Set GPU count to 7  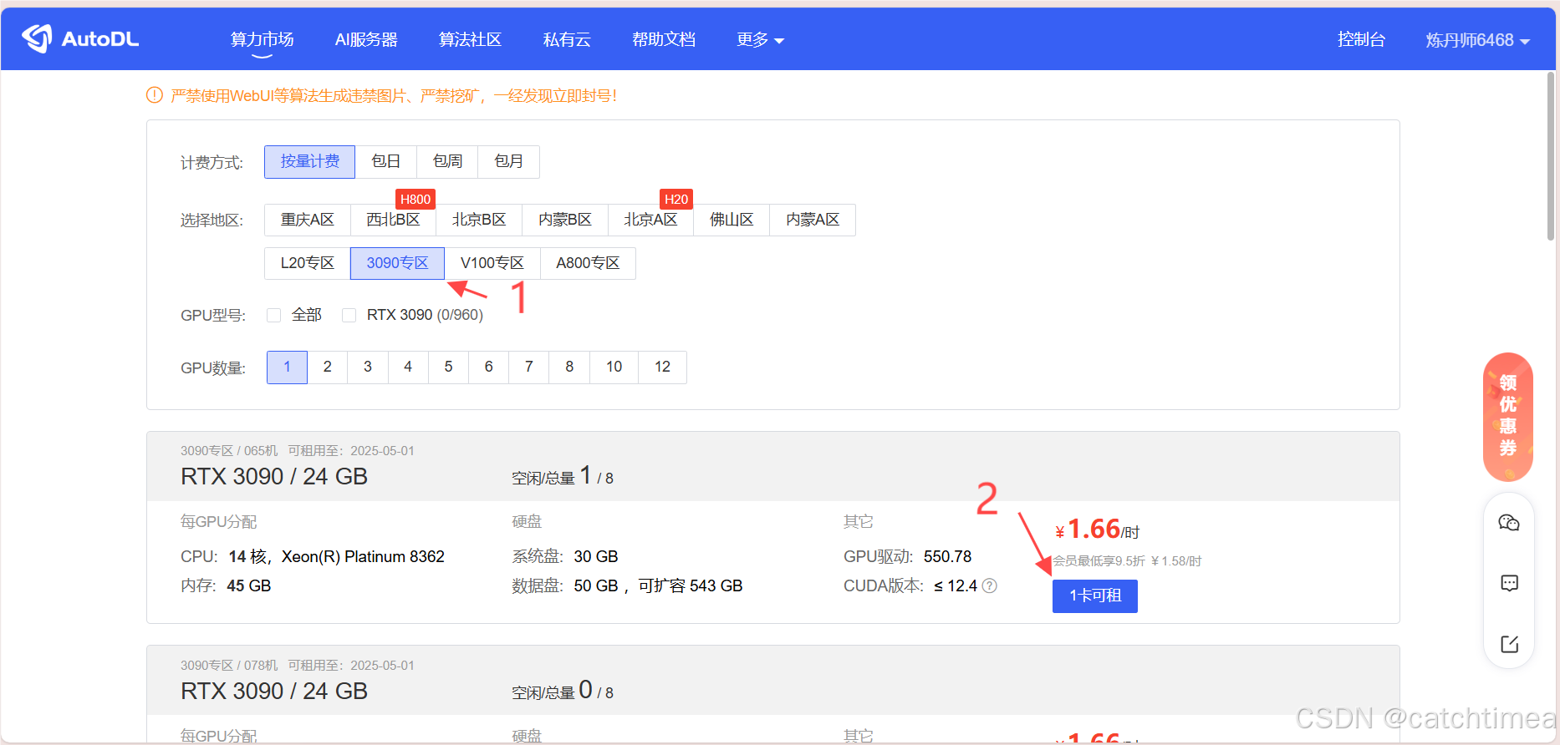pos(529,367)
